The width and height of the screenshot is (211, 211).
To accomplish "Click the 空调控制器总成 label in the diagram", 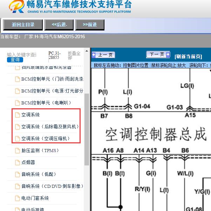I will tap(156, 134).
